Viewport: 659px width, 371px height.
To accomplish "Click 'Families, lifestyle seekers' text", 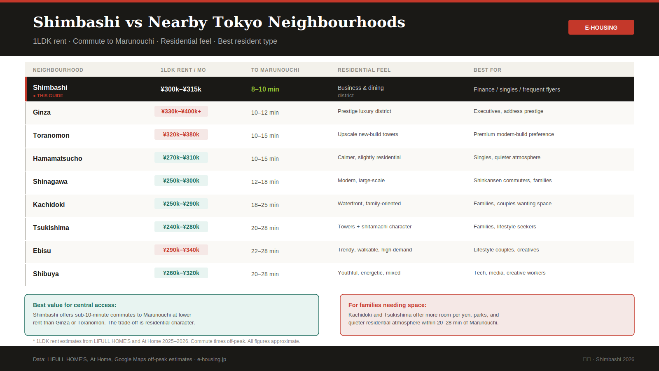I will click(x=505, y=227).
